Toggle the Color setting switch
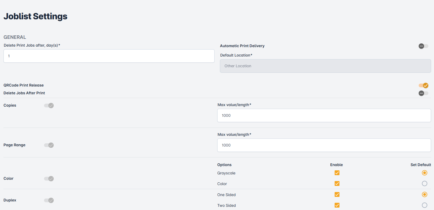434x210 pixels. (x=49, y=179)
